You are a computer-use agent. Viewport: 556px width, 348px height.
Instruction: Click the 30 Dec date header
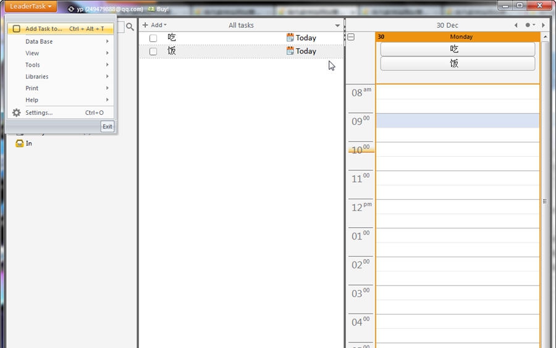[x=447, y=25]
